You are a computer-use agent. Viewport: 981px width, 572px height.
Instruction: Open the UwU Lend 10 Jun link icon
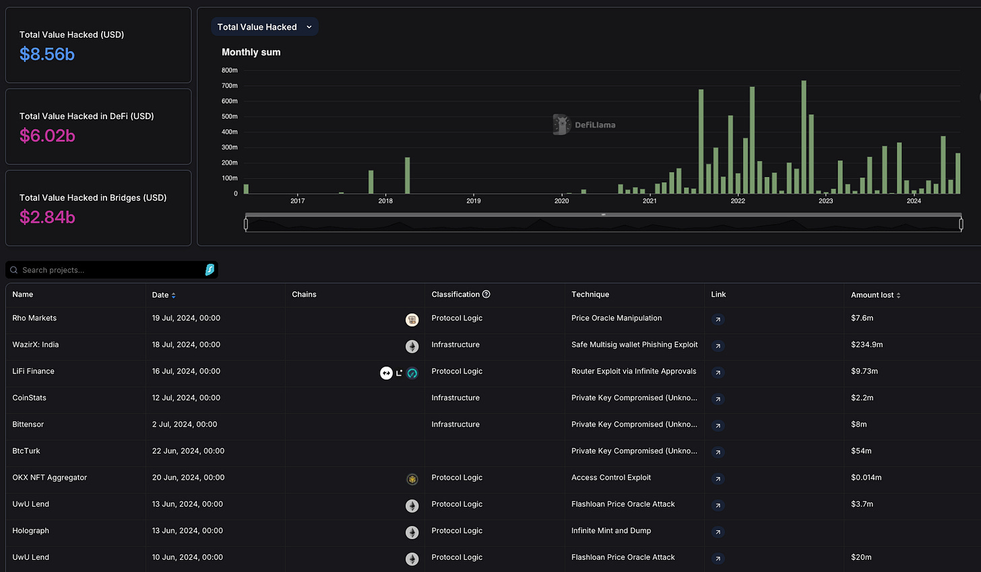point(718,559)
